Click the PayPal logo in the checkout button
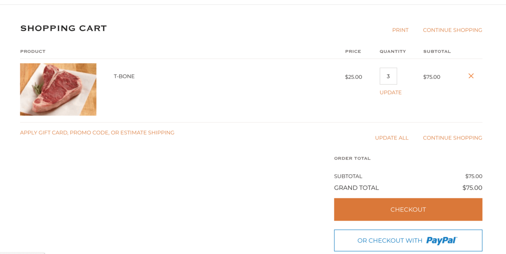Screen dimensions: 506x254 pos(441,240)
